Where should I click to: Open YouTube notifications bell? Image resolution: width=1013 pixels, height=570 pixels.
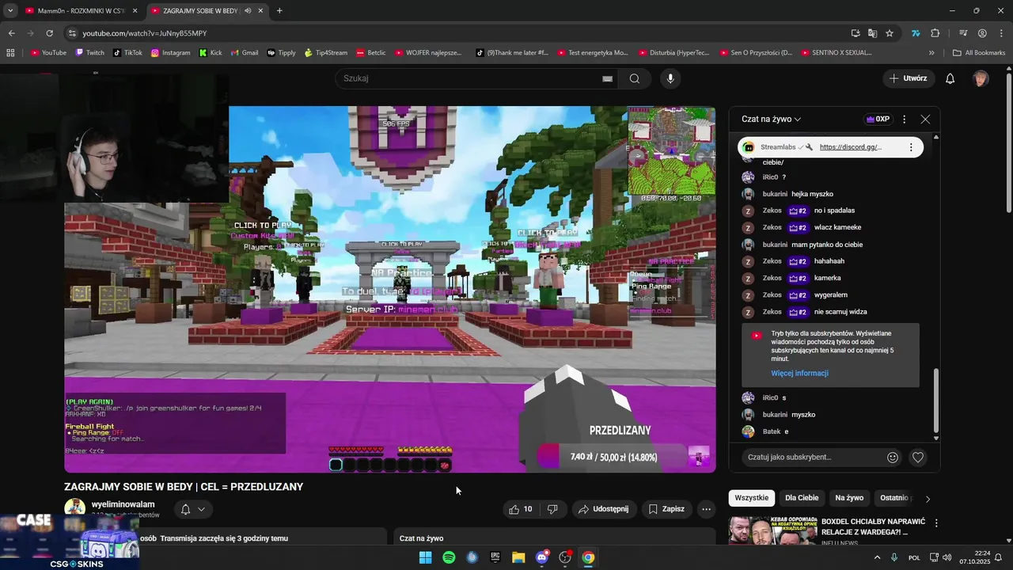(x=950, y=78)
